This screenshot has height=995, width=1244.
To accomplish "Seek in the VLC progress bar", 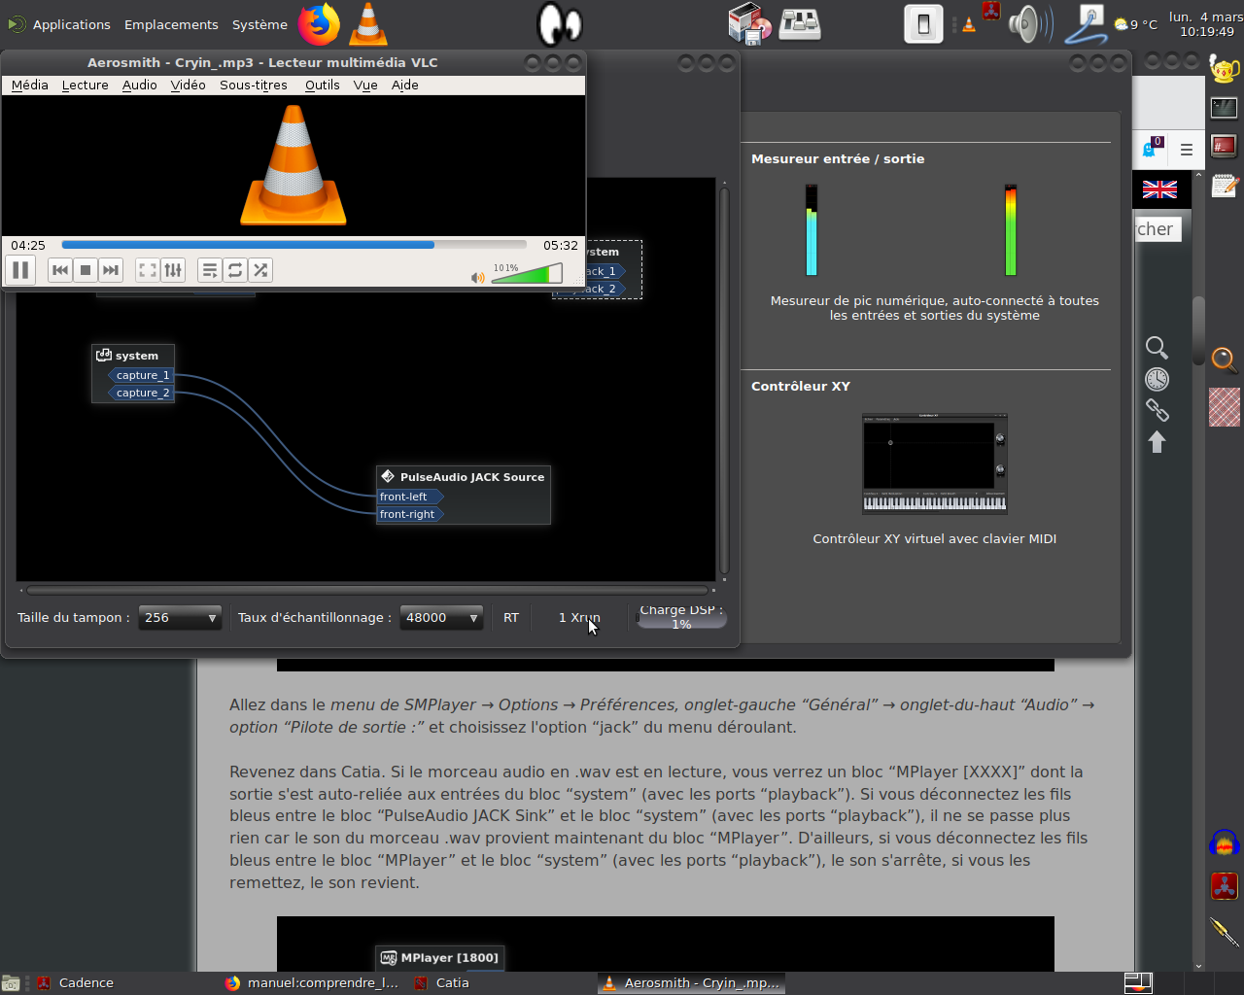I will tap(294, 245).
